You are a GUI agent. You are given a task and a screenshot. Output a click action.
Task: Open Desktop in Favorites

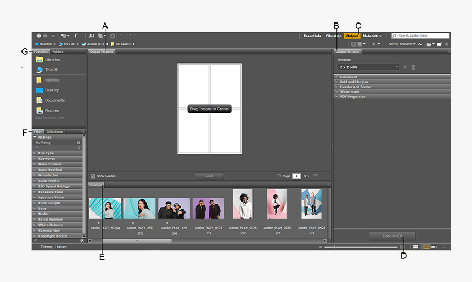point(48,90)
